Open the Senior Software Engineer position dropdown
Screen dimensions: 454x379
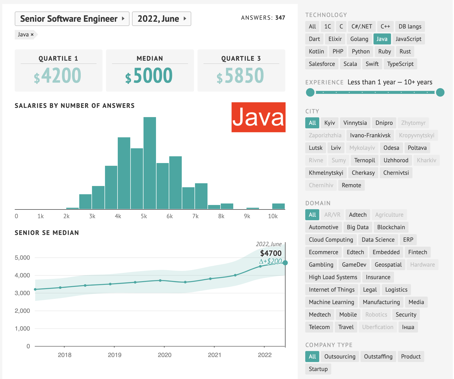coord(72,19)
